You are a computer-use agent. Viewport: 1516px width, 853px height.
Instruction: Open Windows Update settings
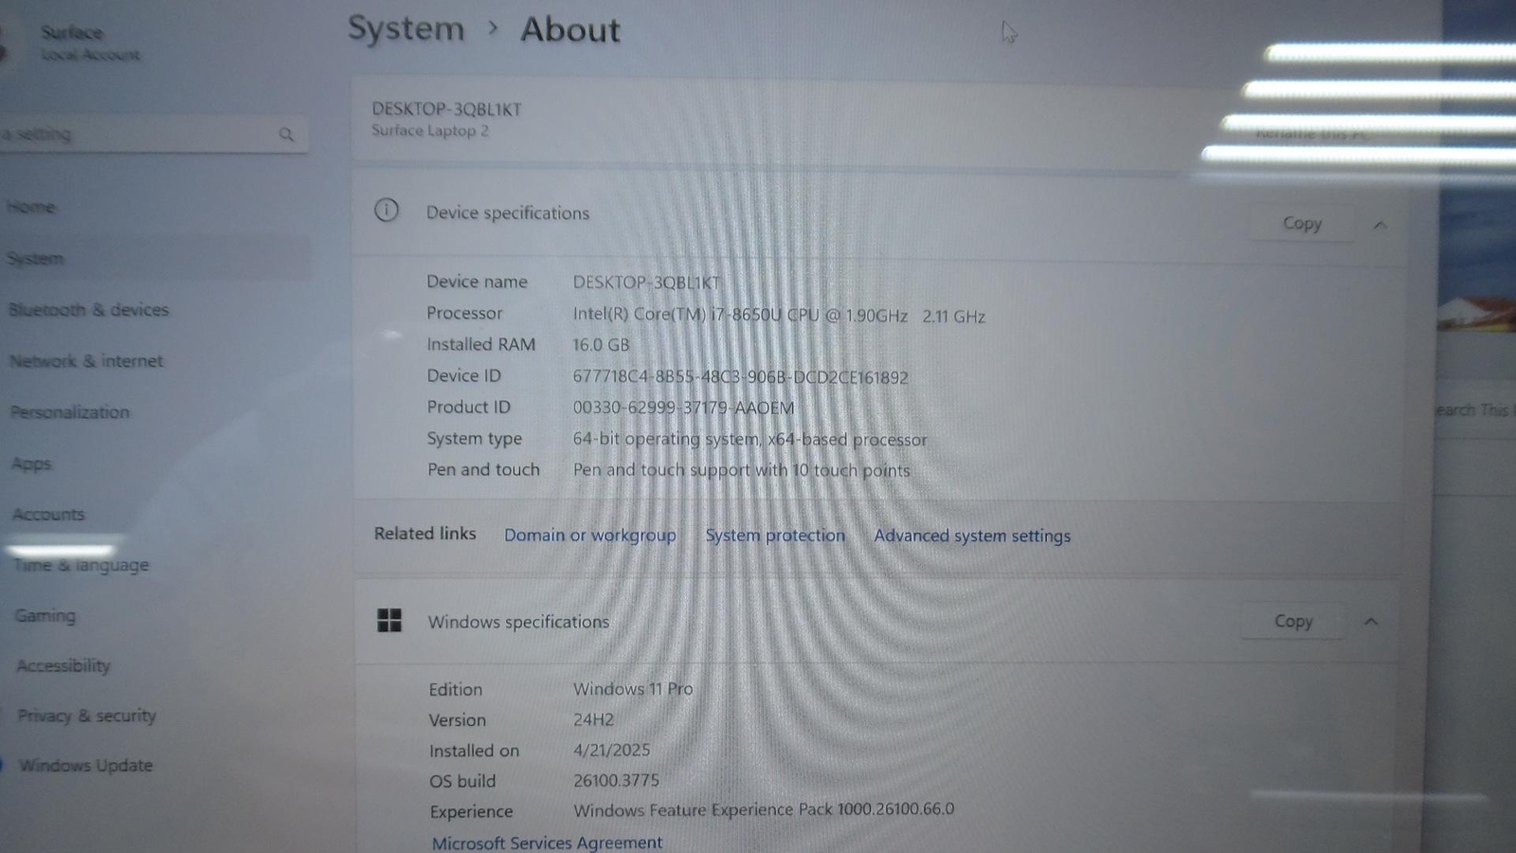(85, 766)
